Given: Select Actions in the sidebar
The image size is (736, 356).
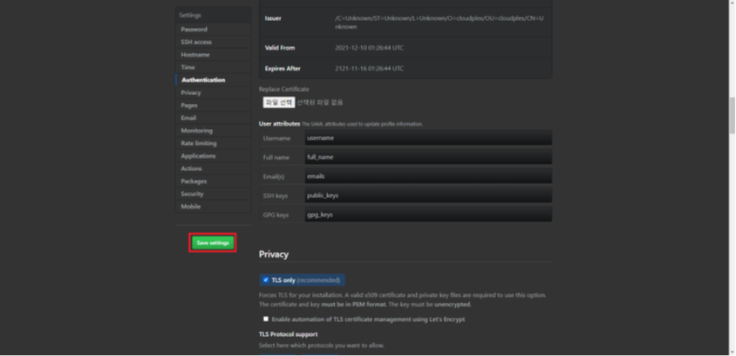Looking at the screenshot, I should click(x=192, y=168).
